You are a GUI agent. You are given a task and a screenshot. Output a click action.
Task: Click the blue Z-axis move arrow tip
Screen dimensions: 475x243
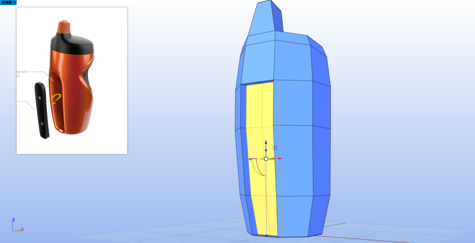click(266, 142)
